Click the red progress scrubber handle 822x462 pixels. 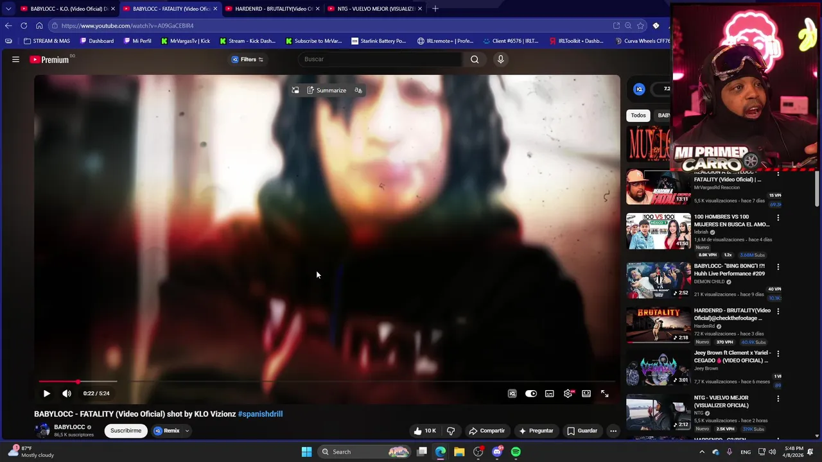coord(78,382)
